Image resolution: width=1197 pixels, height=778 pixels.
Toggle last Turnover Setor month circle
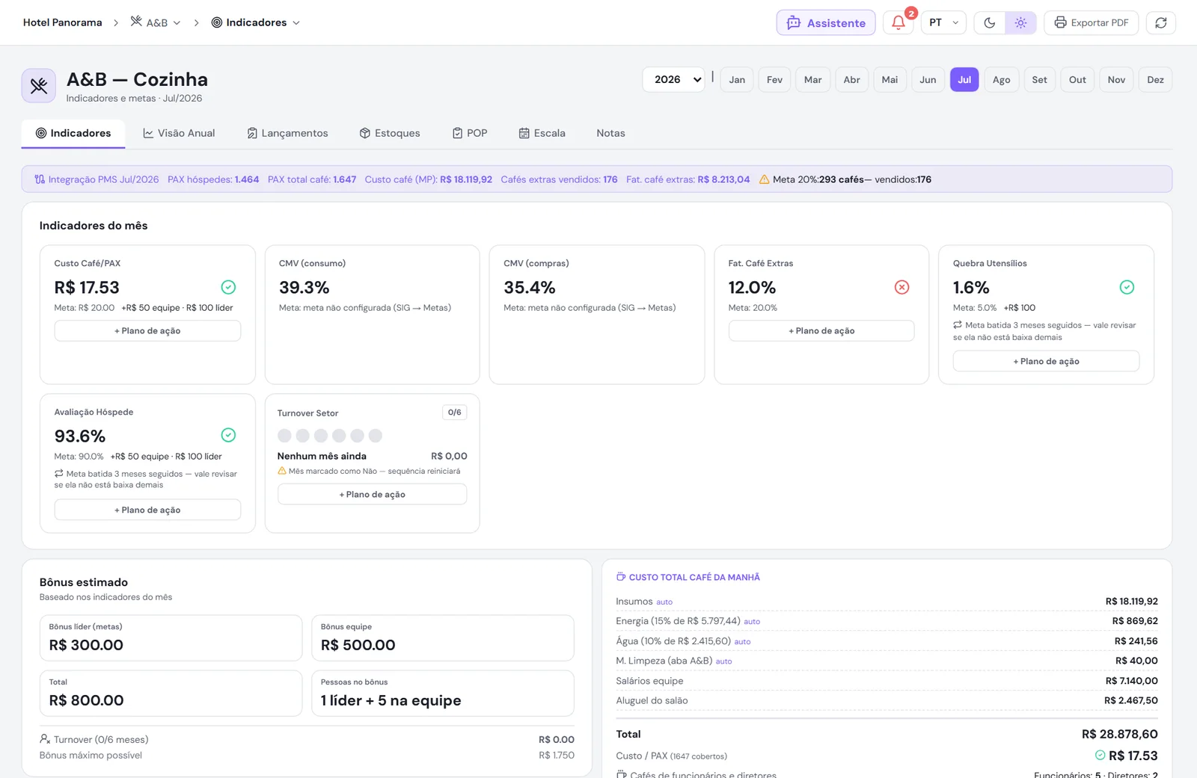[376, 436]
